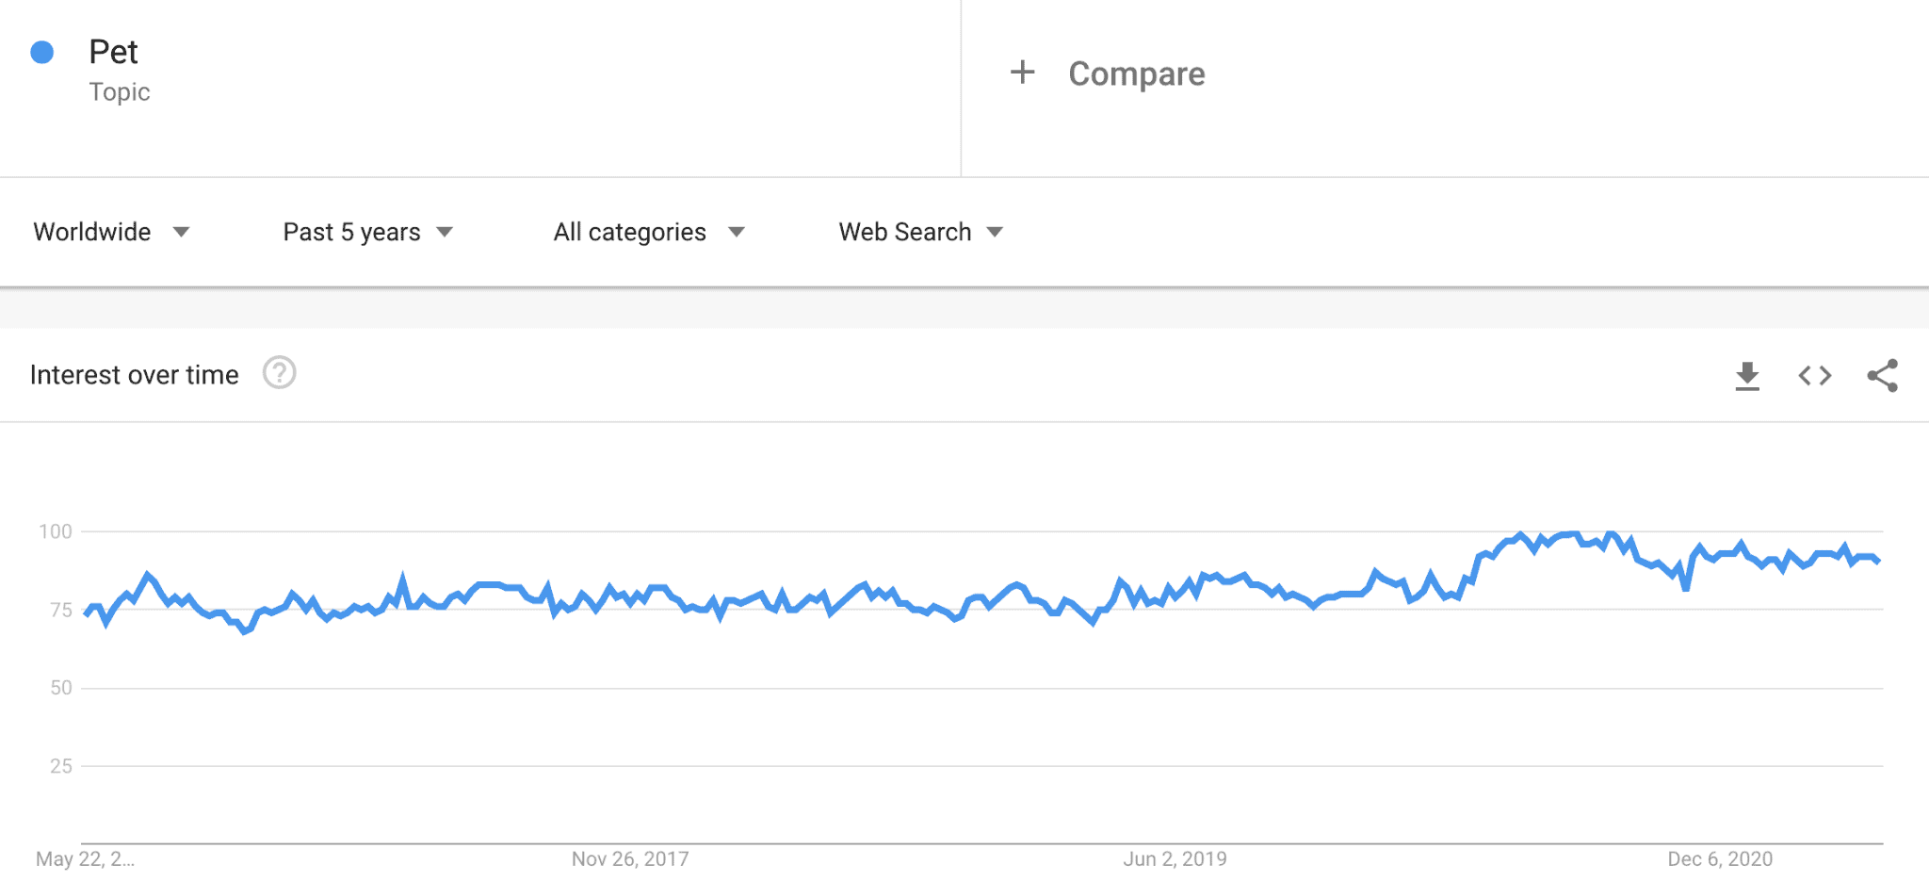Click the Compare button to add a term

pyautogui.click(x=1135, y=73)
